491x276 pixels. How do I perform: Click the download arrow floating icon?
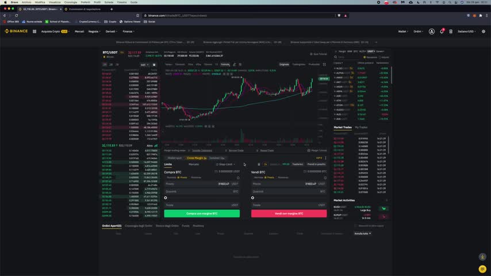(x=482, y=256)
